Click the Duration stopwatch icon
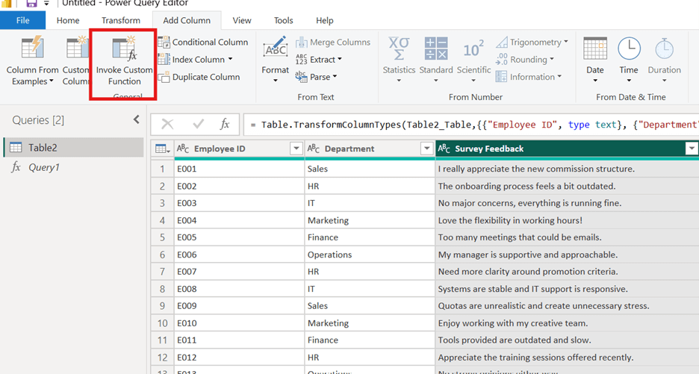This screenshot has width=699, height=374. (664, 48)
